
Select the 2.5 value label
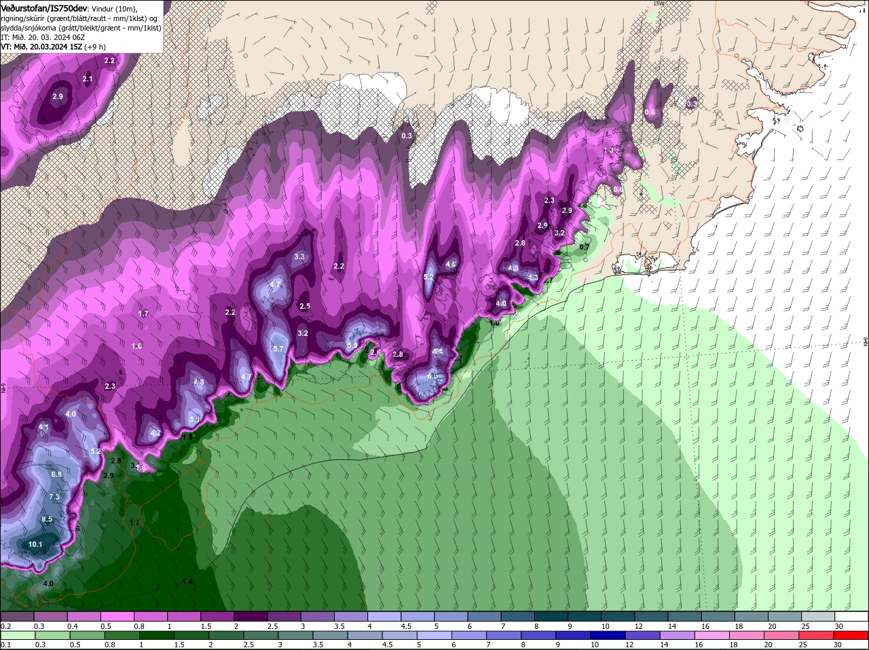(305, 306)
